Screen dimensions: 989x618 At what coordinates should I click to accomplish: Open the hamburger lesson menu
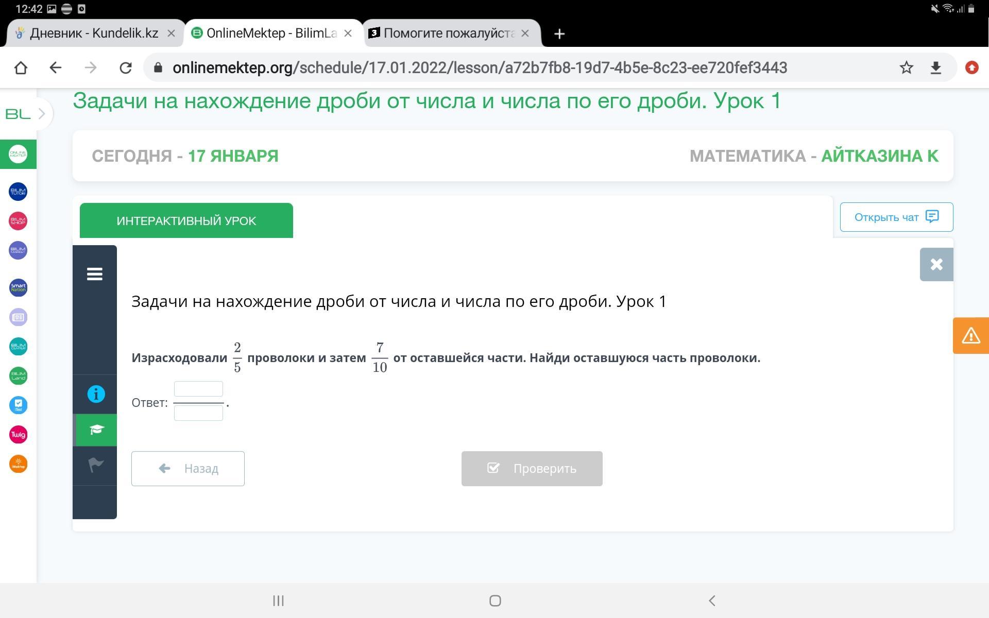click(95, 274)
